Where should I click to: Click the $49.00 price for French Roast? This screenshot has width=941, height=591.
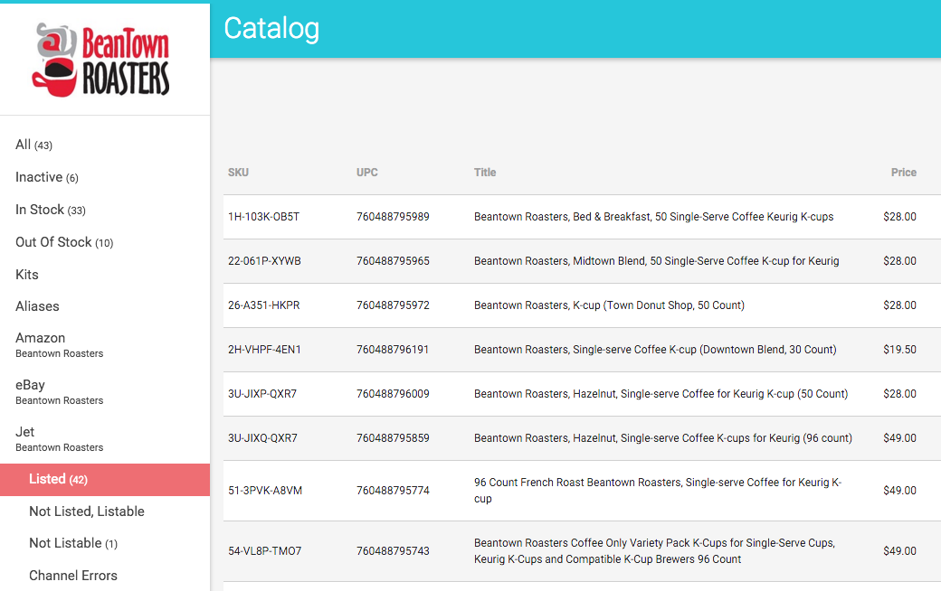click(x=899, y=491)
